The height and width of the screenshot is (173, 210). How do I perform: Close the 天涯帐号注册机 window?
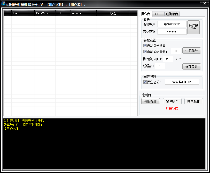point(204,3)
